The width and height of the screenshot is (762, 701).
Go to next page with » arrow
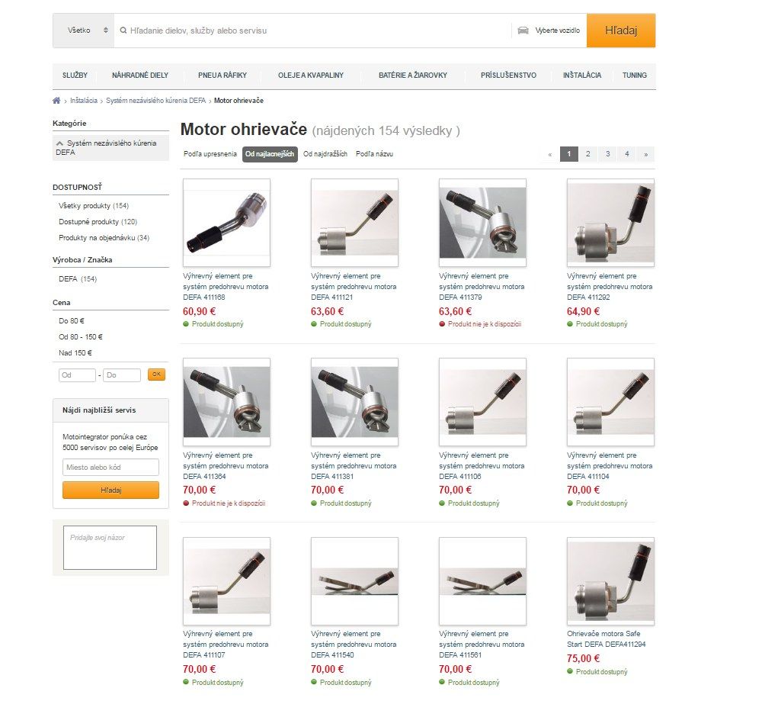click(x=646, y=154)
